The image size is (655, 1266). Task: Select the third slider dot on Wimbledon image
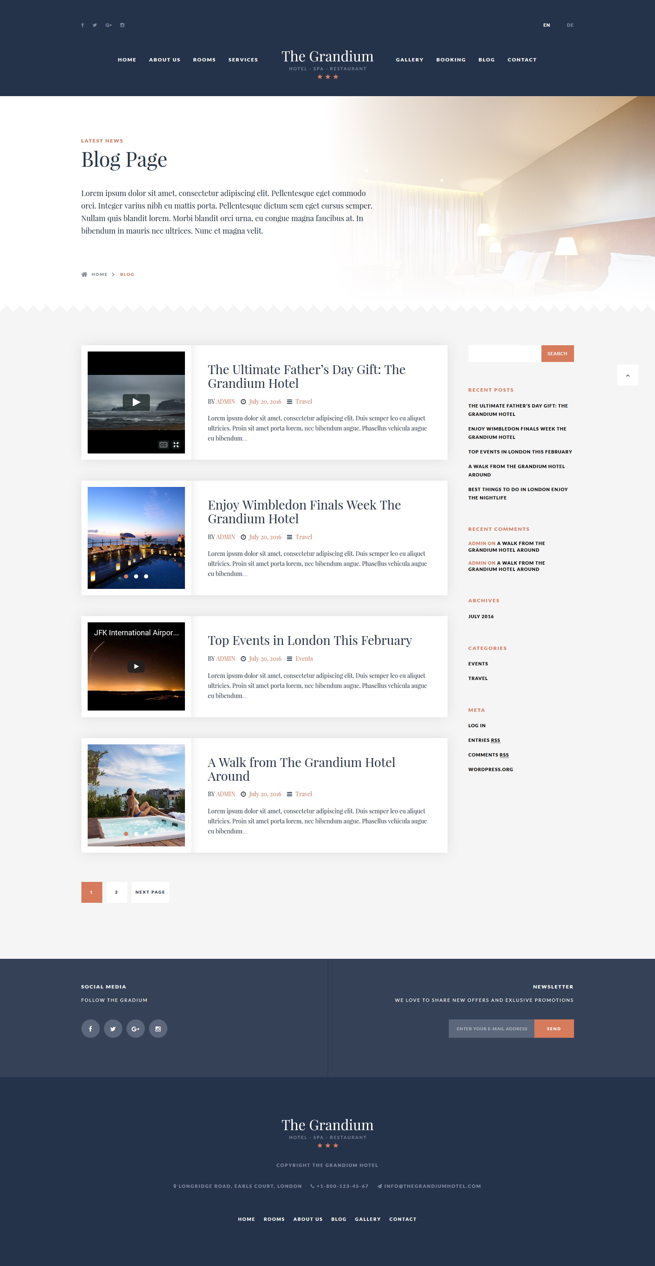[x=146, y=576]
